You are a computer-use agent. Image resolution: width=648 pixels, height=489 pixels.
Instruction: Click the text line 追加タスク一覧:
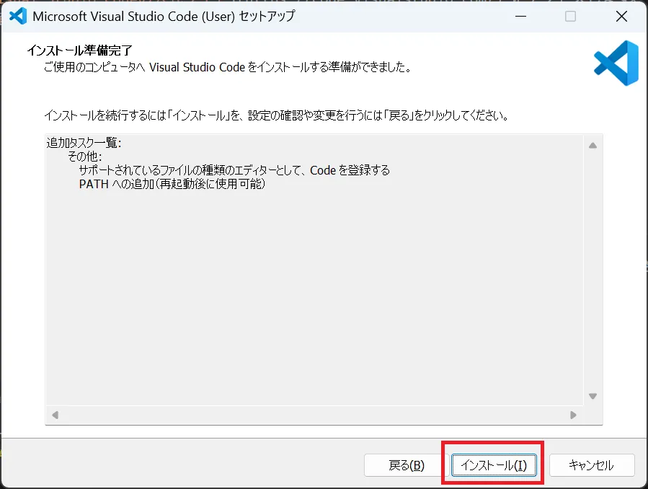coord(84,143)
